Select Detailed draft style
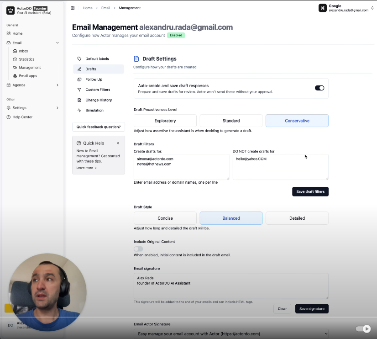377x339 pixels. click(297, 218)
